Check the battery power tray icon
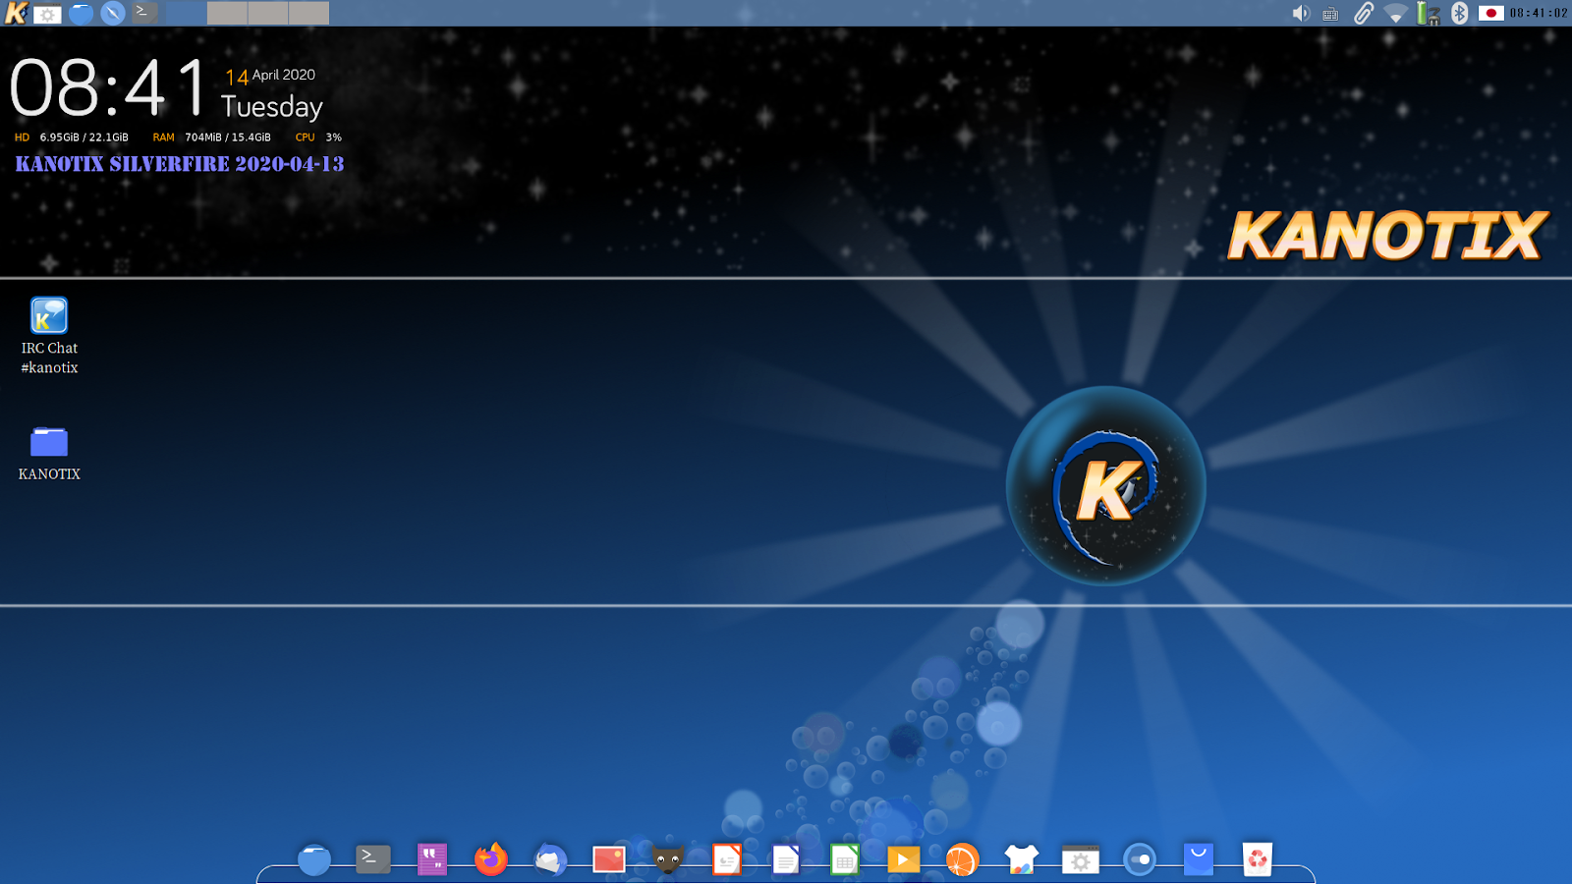This screenshot has width=1572, height=884. tap(1428, 13)
